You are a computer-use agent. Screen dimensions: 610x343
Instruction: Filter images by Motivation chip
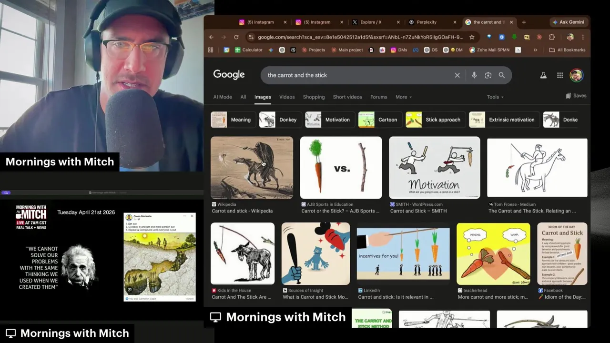pyautogui.click(x=330, y=120)
